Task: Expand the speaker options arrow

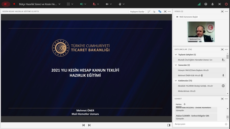Action: point(85,4)
